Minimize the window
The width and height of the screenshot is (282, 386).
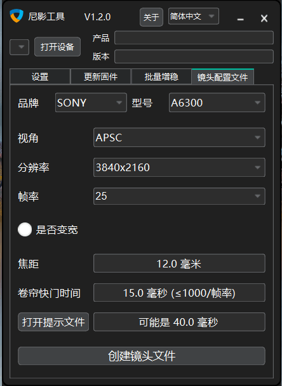click(240, 19)
